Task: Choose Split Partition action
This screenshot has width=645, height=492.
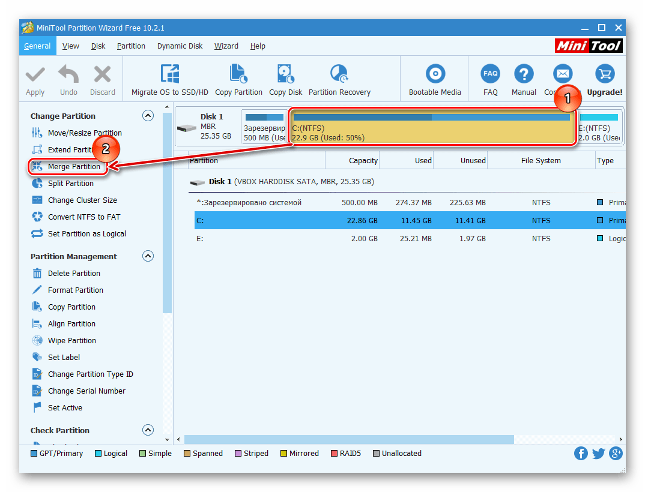Action: click(71, 184)
